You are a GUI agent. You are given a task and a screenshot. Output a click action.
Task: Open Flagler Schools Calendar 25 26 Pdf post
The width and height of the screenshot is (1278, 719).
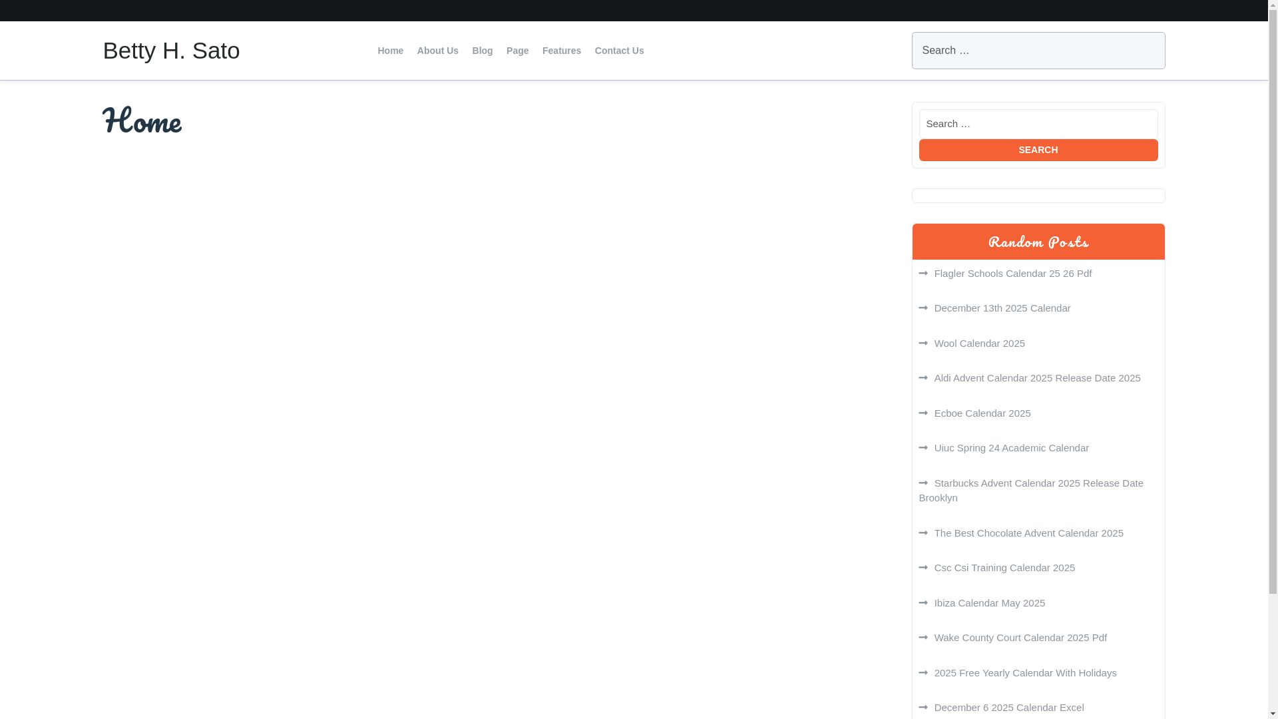1012,274
